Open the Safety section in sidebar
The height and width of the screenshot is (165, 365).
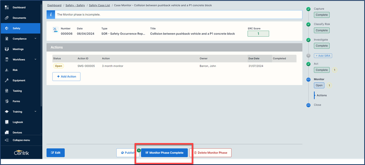coord(16,28)
